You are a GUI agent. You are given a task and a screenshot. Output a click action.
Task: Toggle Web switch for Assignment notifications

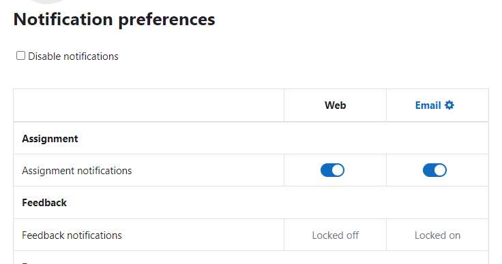click(332, 170)
